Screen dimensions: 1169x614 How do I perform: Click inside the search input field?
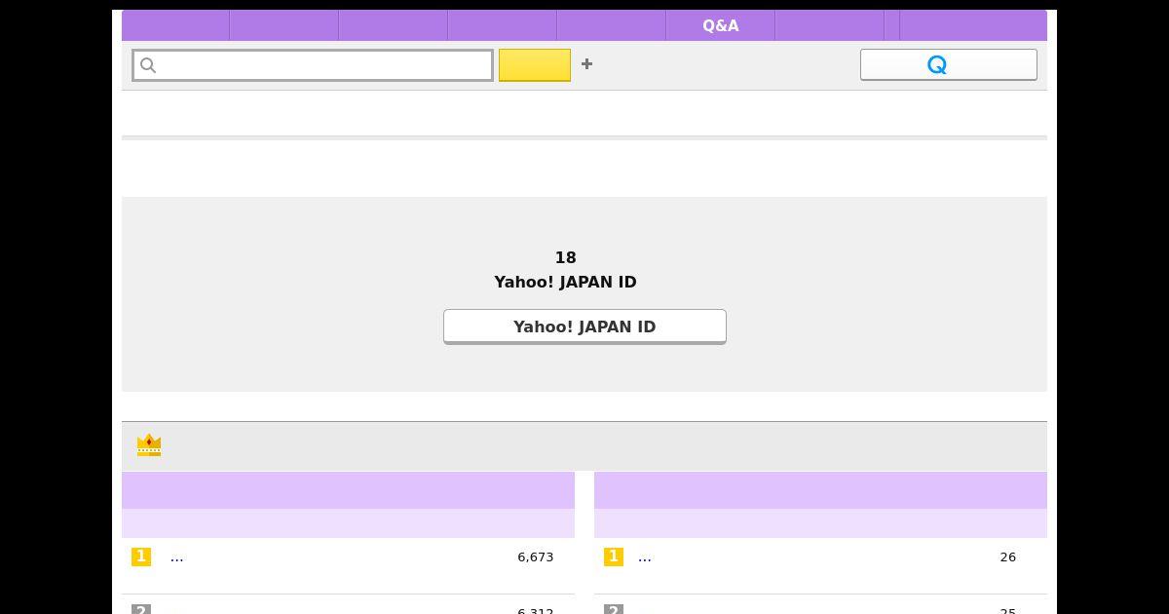[x=313, y=65]
